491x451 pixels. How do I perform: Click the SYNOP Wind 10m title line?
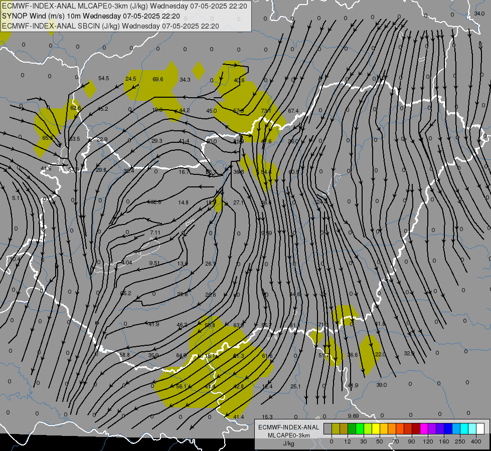91,16
